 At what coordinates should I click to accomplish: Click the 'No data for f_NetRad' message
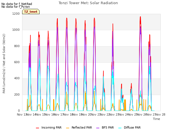coord(17,4)
